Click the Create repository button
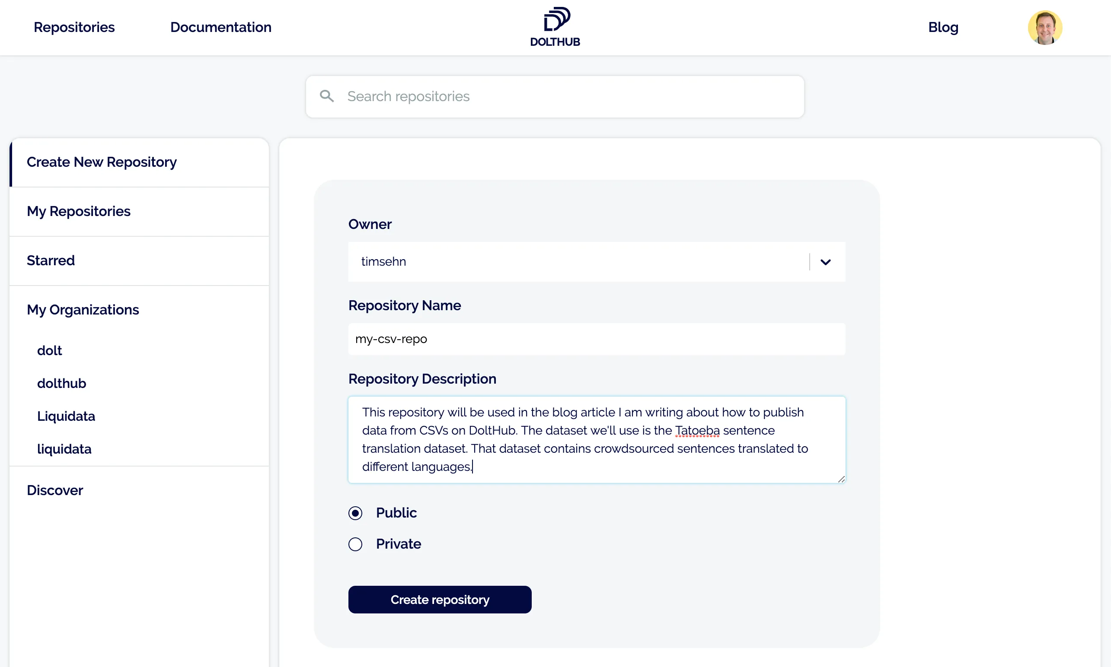 (x=440, y=600)
